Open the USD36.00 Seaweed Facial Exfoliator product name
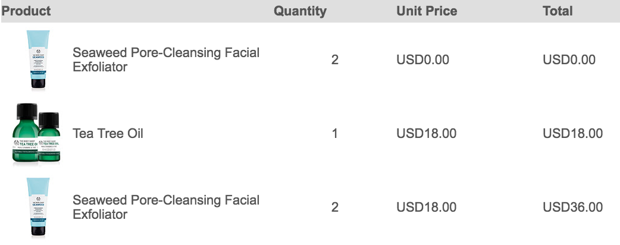Screen dimensions: 620x245 pyautogui.click(x=166, y=207)
